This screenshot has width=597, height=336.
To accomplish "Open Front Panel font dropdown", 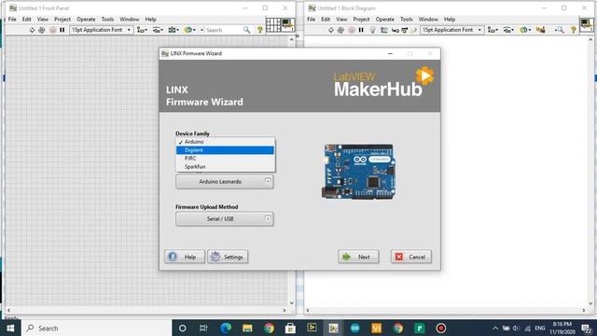I will pyautogui.click(x=102, y=30).
